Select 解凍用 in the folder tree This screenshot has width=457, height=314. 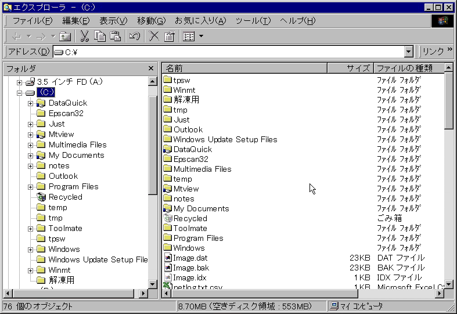point(61,280)
